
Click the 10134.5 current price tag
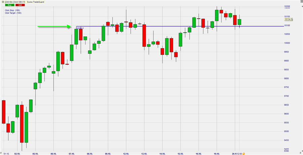(288, 19)
